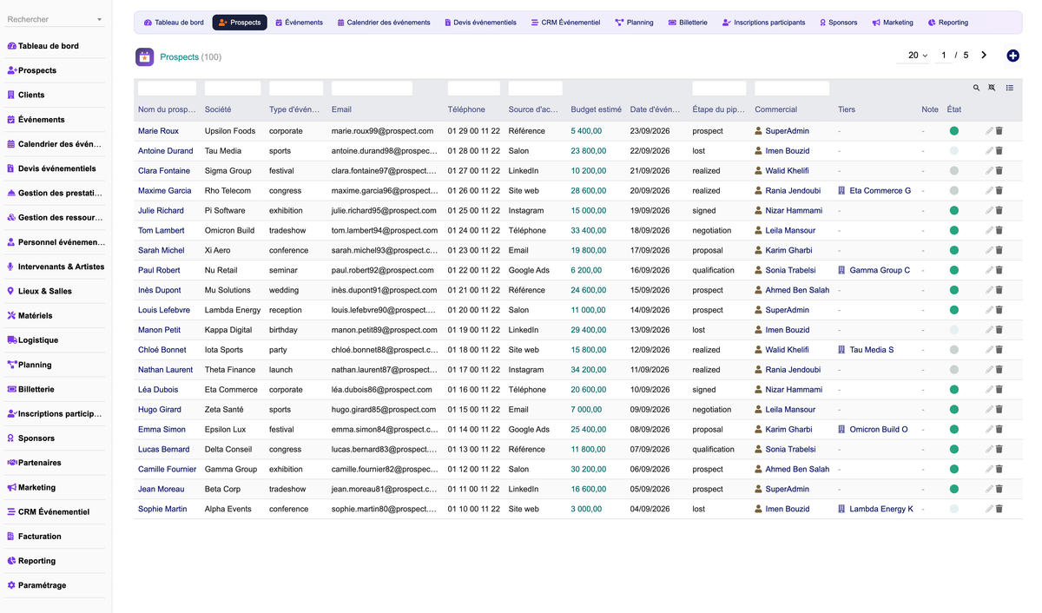Edit Clara Fontaine row pencil icon
Screen dimensions: 1042x613
(989, 171)
